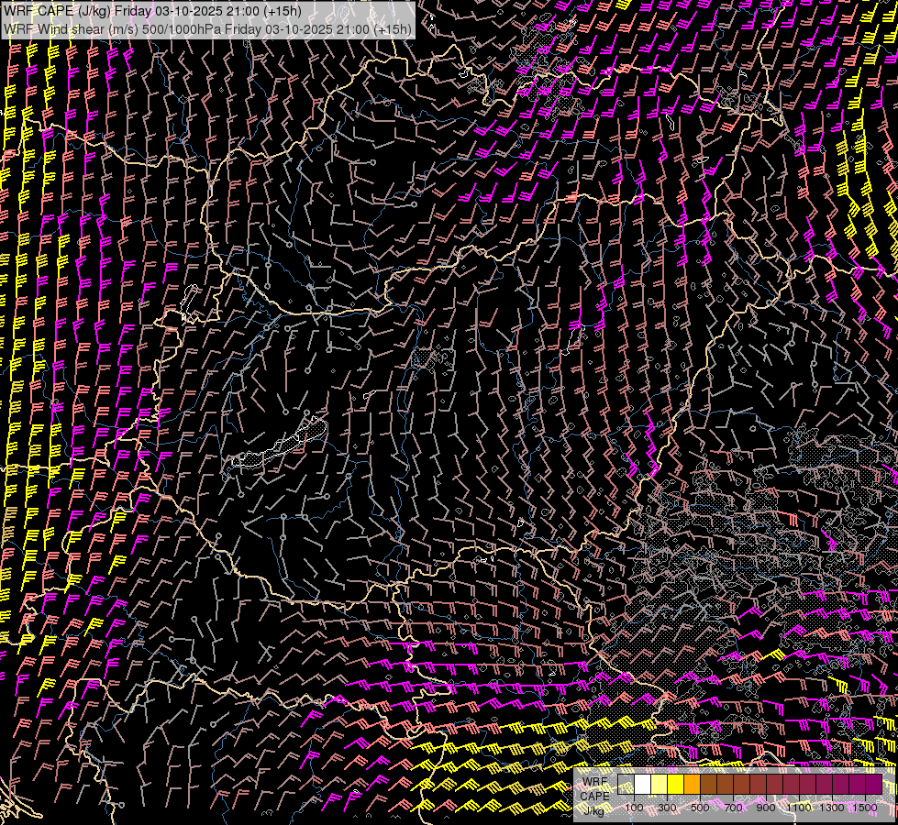
Task: Click the white swatch in CAPE legend
Action: [x=642, y=785]
